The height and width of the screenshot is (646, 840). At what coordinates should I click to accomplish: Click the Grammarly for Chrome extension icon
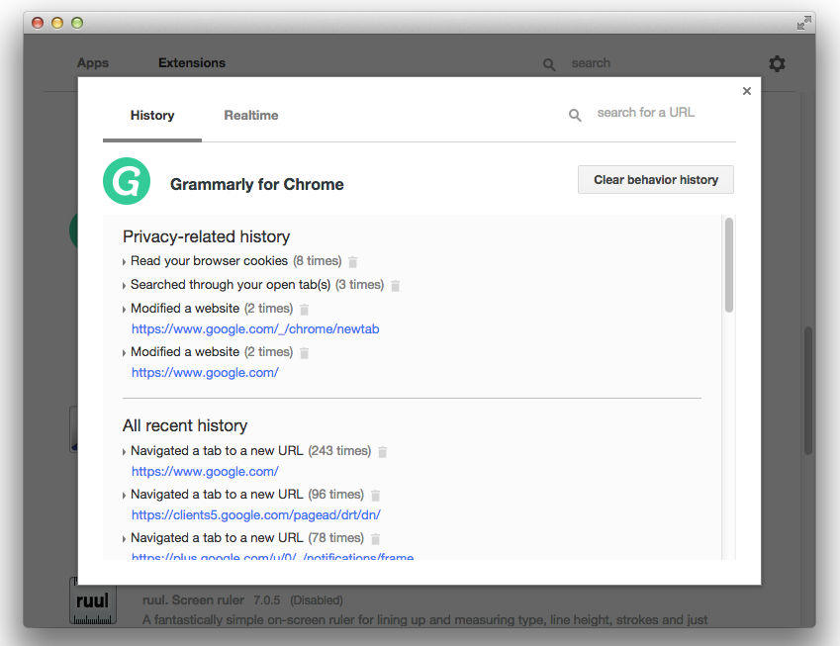point(127,181)
